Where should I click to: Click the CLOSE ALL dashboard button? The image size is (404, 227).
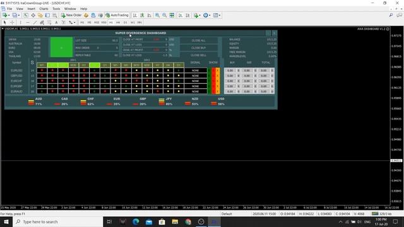199,40
